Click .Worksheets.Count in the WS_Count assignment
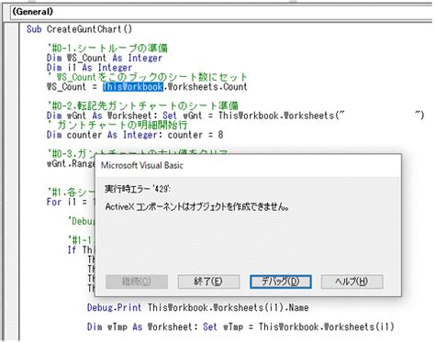Image resolution: width=435 pixels, height=342 pixels. pyautogui.click(x=206, y=87)
